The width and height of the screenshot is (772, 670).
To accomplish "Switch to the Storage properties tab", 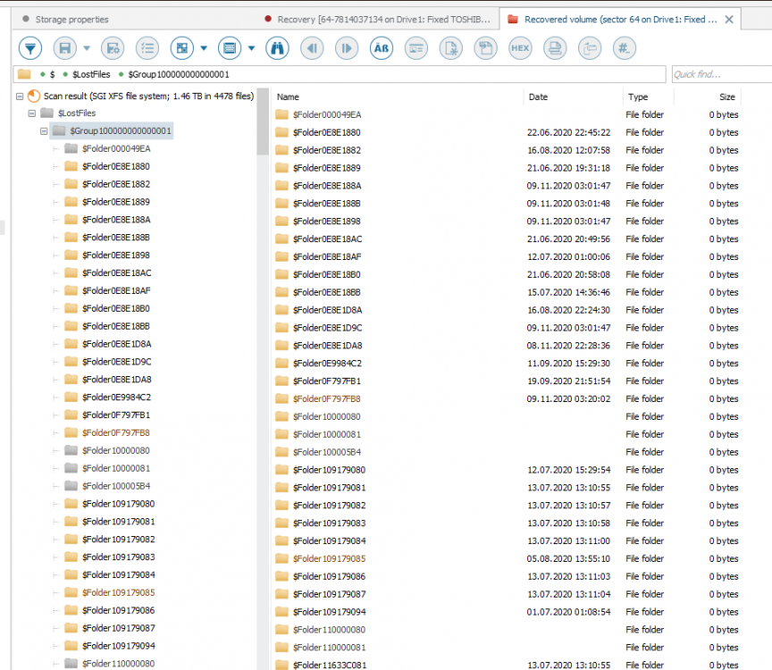I will (x=71, y=19).
